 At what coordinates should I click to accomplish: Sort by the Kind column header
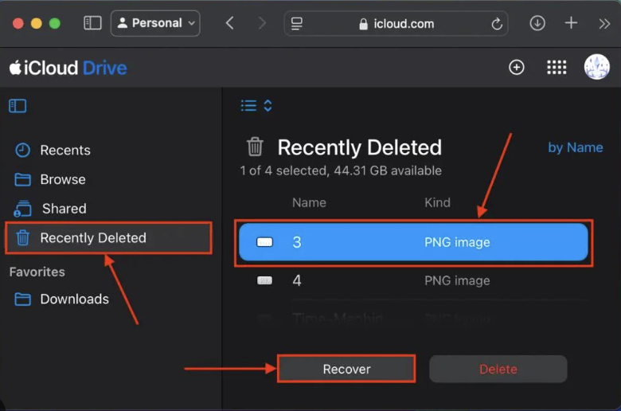437,202
